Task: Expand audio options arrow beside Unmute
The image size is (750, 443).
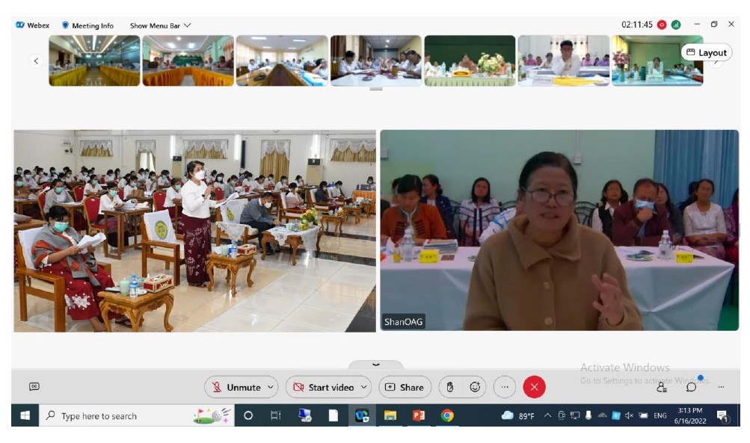Action: [x=270, y=387]
